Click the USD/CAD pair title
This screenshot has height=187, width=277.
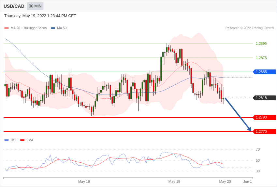point(14,6)
